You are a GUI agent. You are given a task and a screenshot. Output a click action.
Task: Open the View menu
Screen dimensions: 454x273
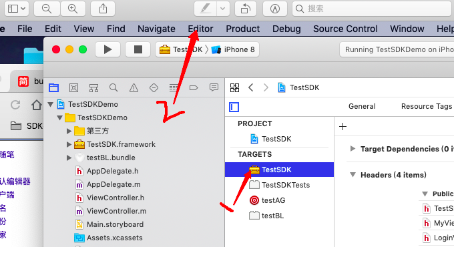pyautogui.click(x=84, y=29)
